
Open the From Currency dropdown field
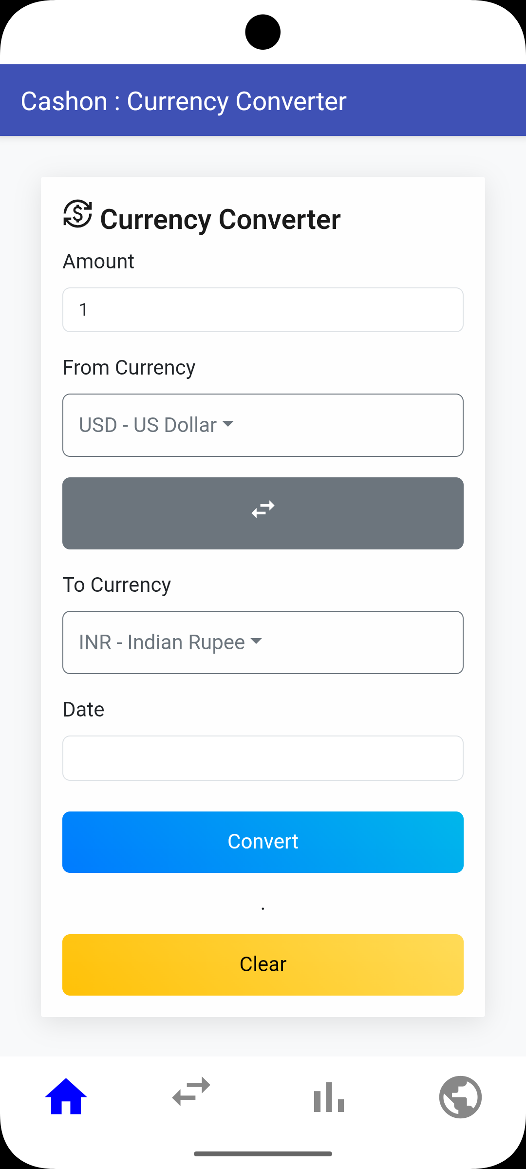(263, 425)
